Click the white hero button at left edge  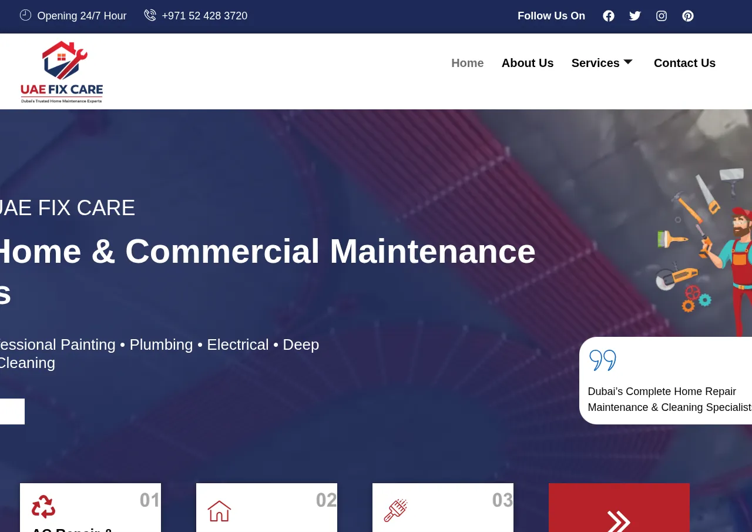pos(12,411)
